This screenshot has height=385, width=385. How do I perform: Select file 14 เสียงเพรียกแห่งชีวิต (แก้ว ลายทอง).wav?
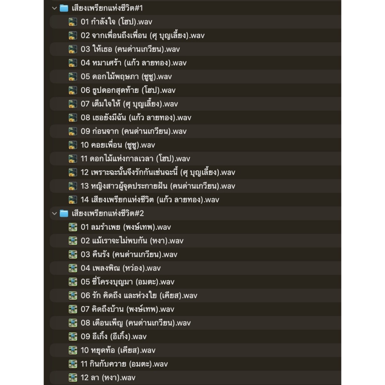click(x=196, y=200)
